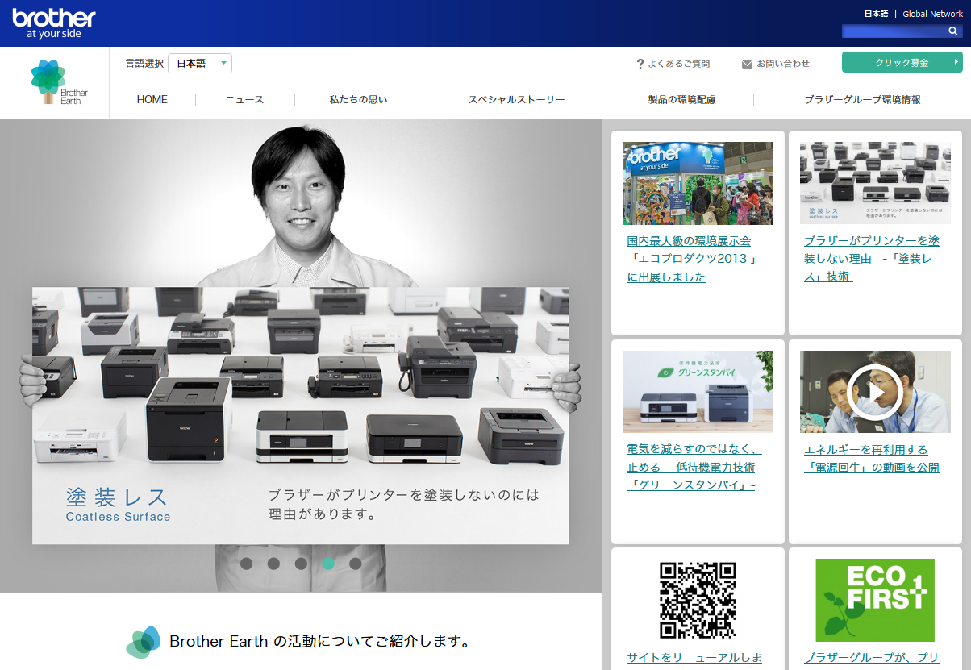
Task: Open the 言語選択 language dropdown
Action: pos(199,62)
